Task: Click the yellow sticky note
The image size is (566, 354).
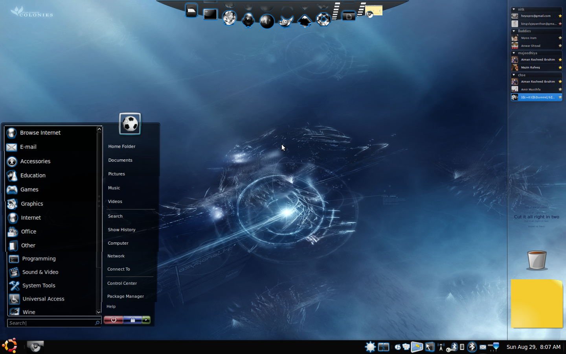Action: (x=537, y=304)
